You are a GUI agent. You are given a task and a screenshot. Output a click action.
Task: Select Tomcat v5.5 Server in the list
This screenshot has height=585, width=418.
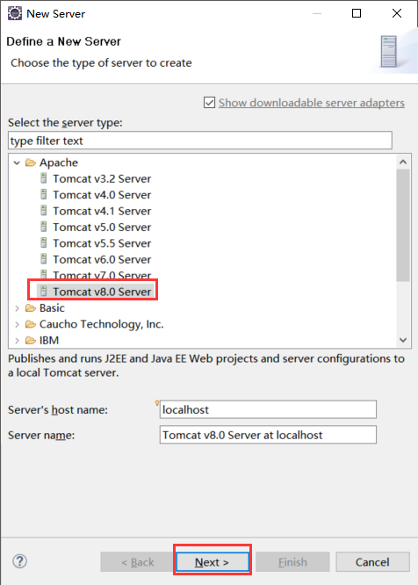point(96,243)
